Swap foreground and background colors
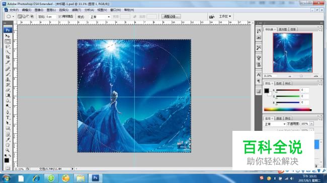The image size is (327, 183). pos(10,155)
